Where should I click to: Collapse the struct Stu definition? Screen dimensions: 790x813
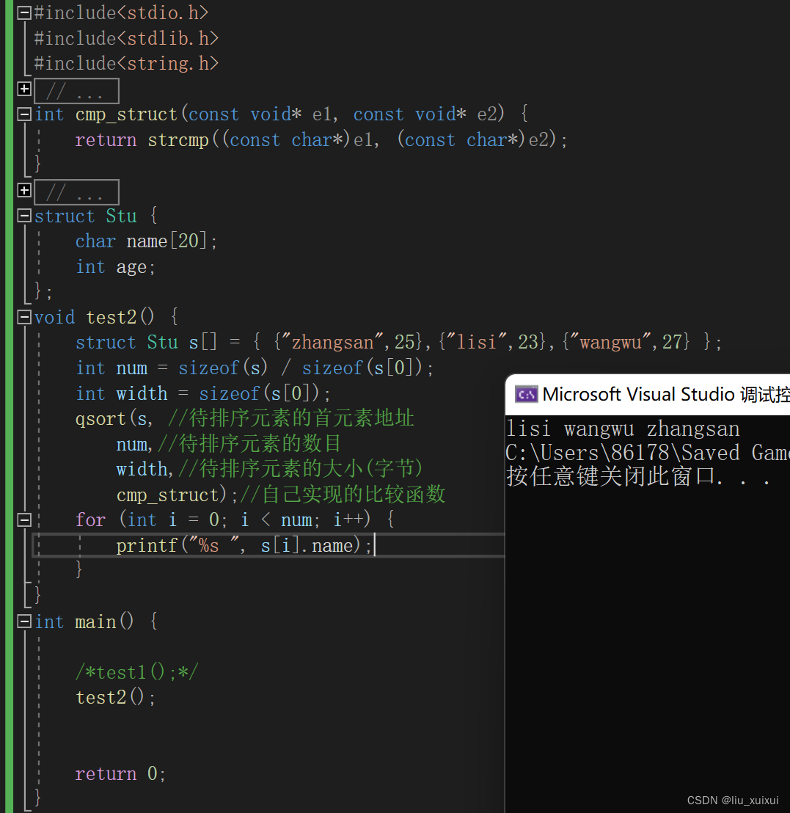(x=24, y=216)
